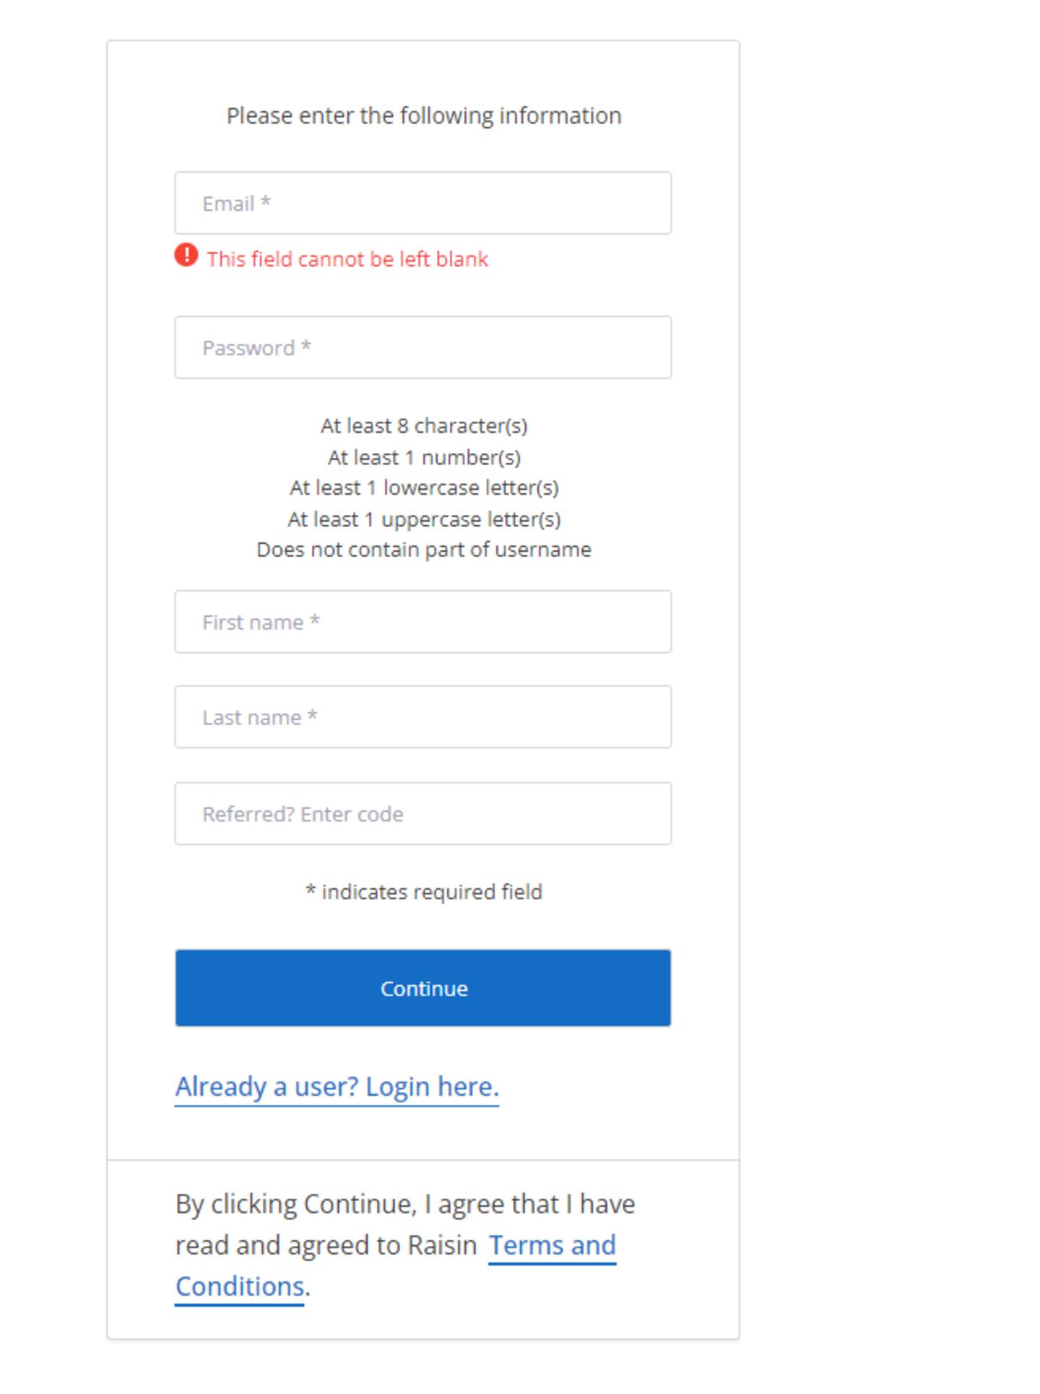Open the 'Already a user? Login here.' link

click(x=337, y=1086)
